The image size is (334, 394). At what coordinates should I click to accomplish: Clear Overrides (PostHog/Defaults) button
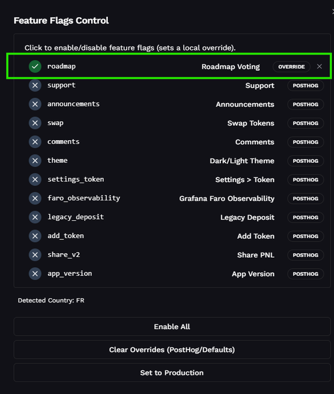[x=172, y=350]
